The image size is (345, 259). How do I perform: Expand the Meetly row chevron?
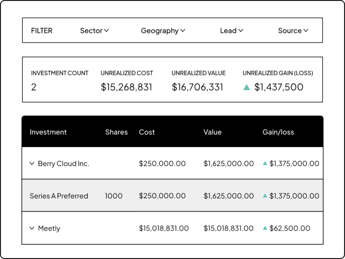click(32, 228)
